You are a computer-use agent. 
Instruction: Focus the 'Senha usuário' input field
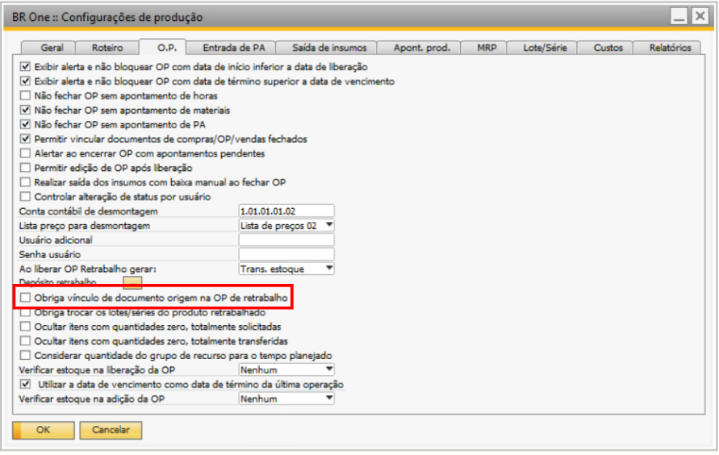286,255
